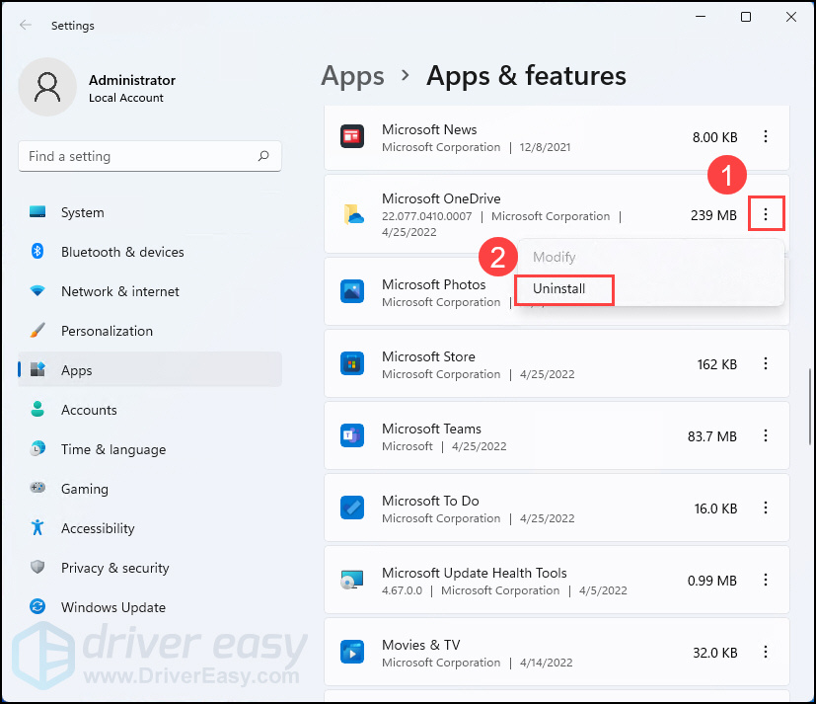Image resolution: width=816 pixels, height=704 pixels.
Task: Click the Microsoft Photos app icon
Action: [352, 291]
